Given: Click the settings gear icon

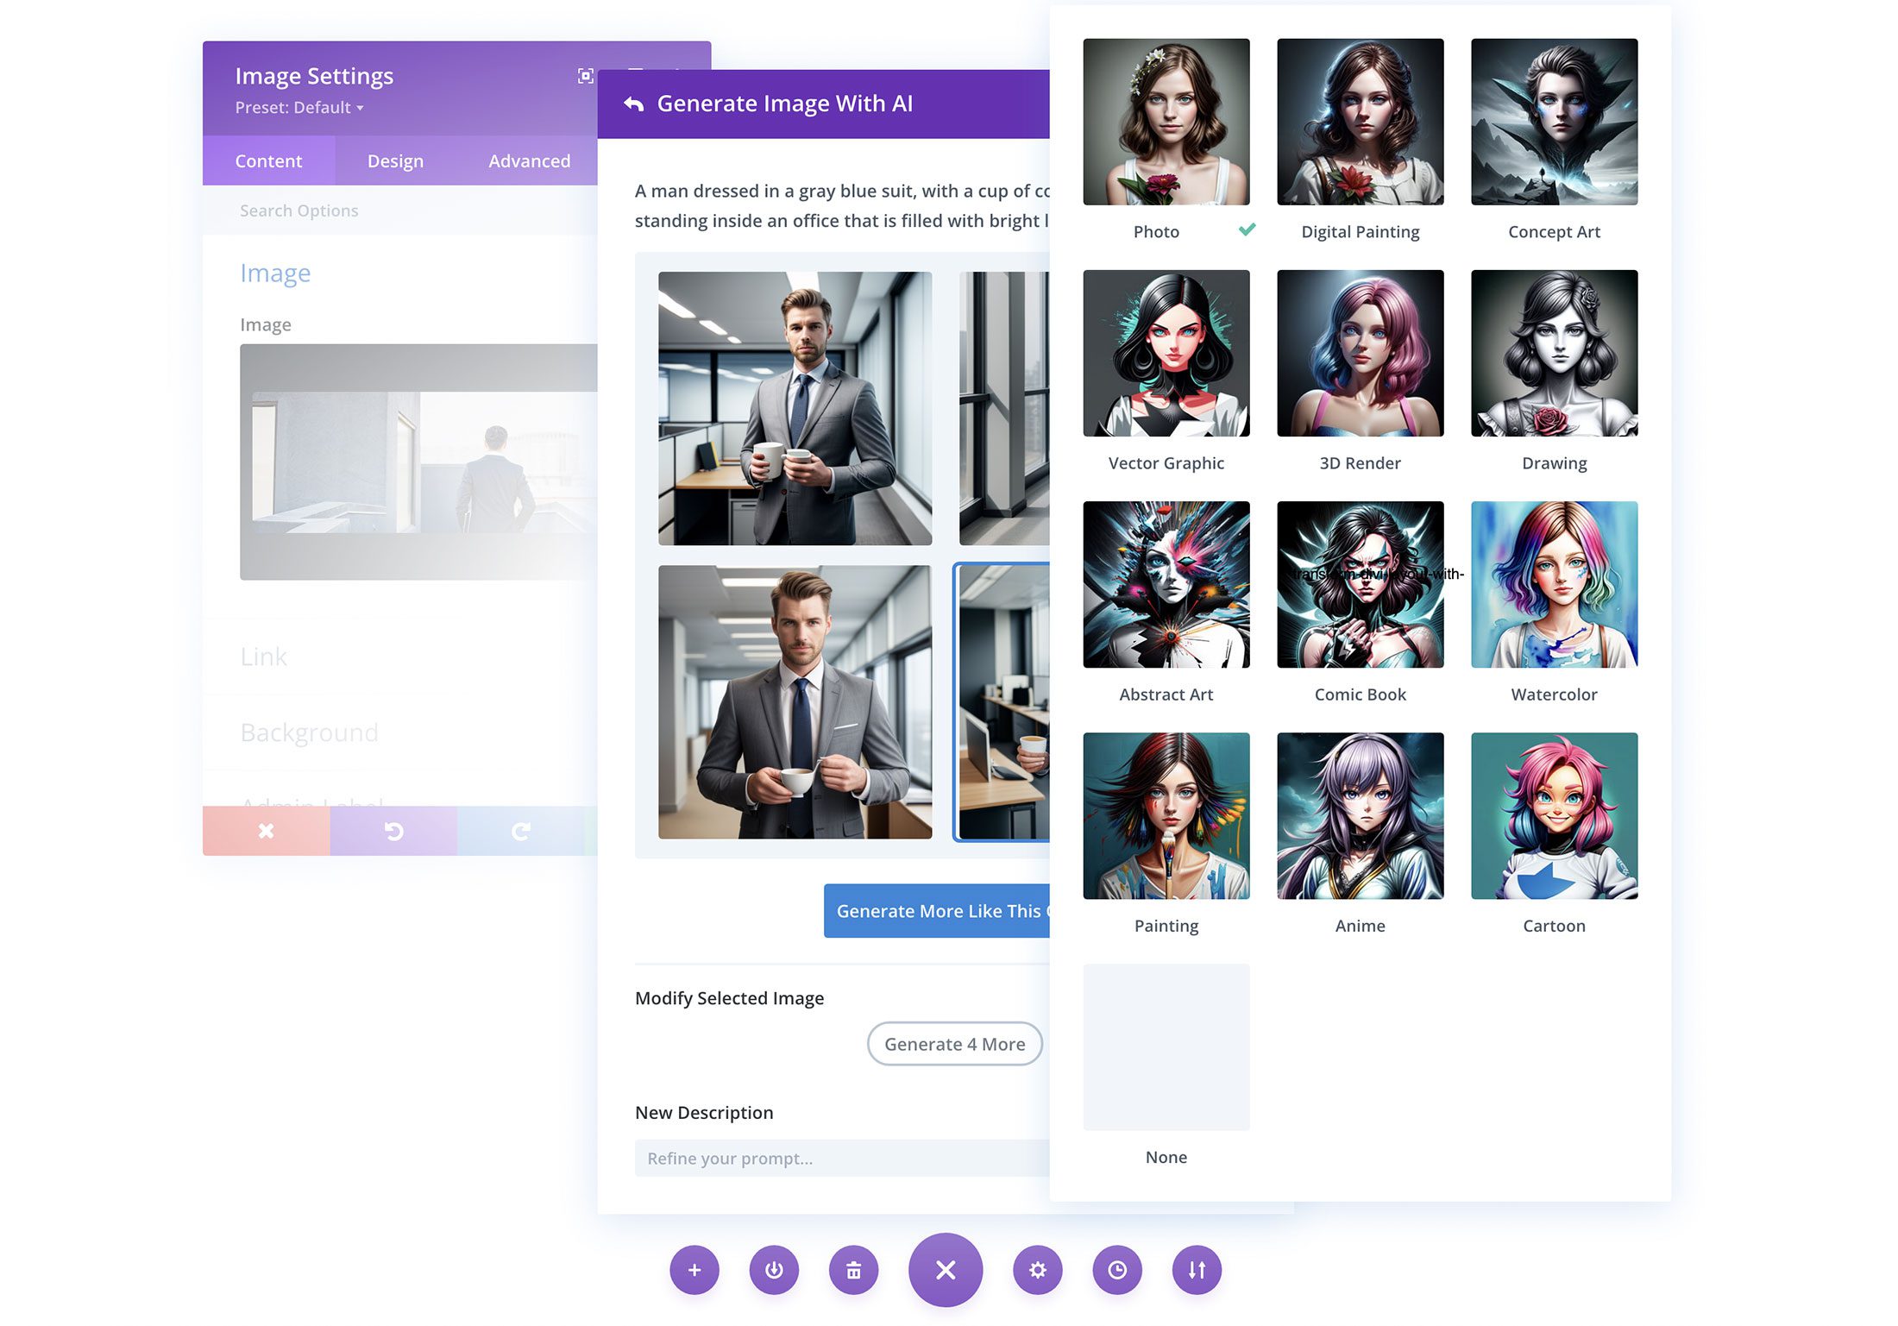Looking at the screenshot, I should (x=1039, y=1270).
